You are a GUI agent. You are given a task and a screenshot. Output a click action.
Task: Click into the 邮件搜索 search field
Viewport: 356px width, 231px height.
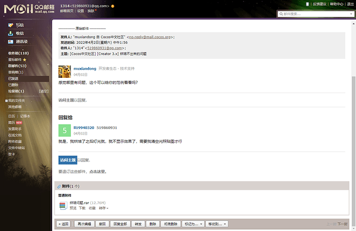point(316,14)
